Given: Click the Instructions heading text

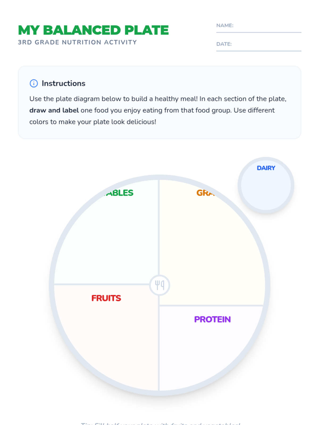Looking at the screenshot, I should click(64, 83).
